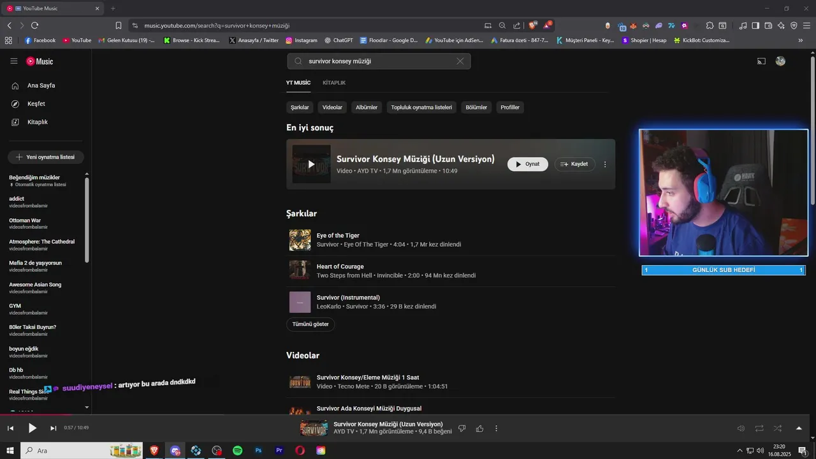Resume playback with play button
This screenshot has height=459, width=816.
[x=32, y=428]
